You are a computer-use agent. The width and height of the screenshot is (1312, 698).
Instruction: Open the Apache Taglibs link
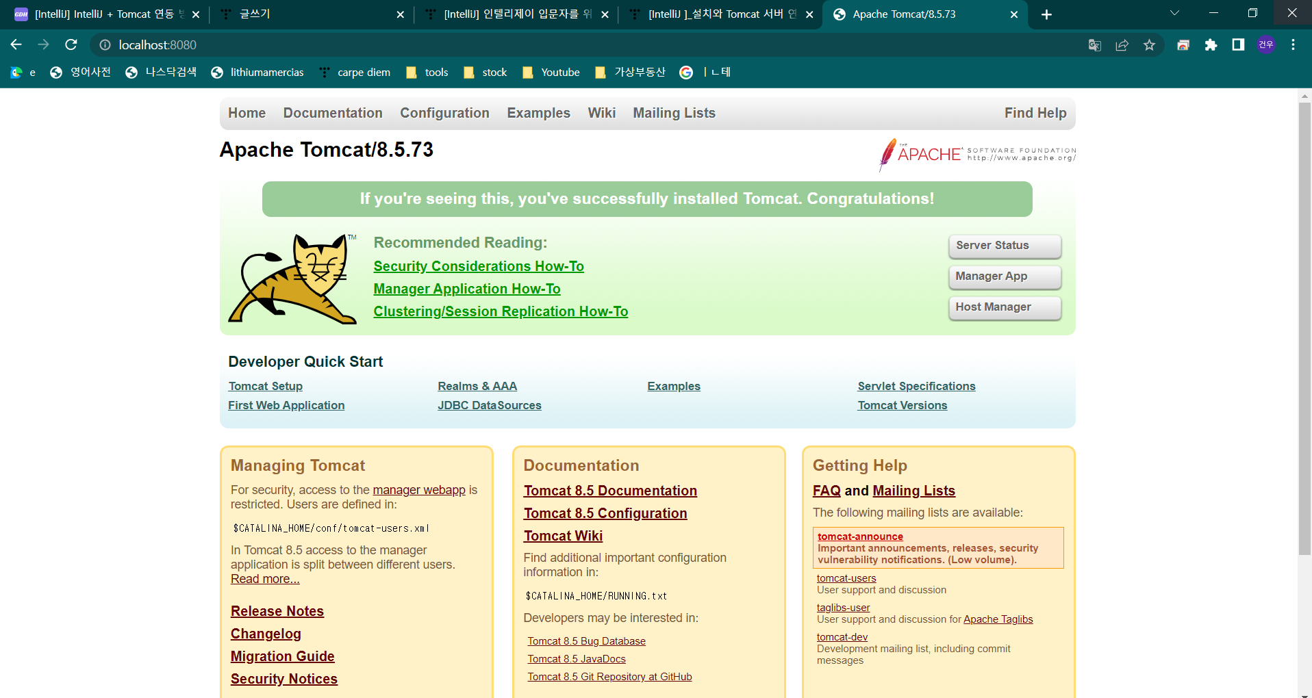point(998,619)
